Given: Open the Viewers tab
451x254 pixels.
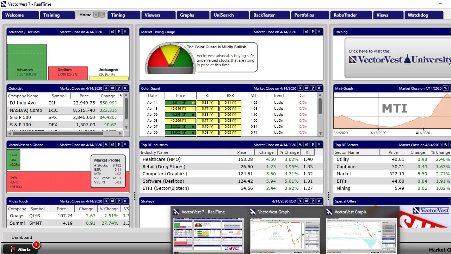Looking at the screenshot, I should pyautogui.click(x=159, y=15).
